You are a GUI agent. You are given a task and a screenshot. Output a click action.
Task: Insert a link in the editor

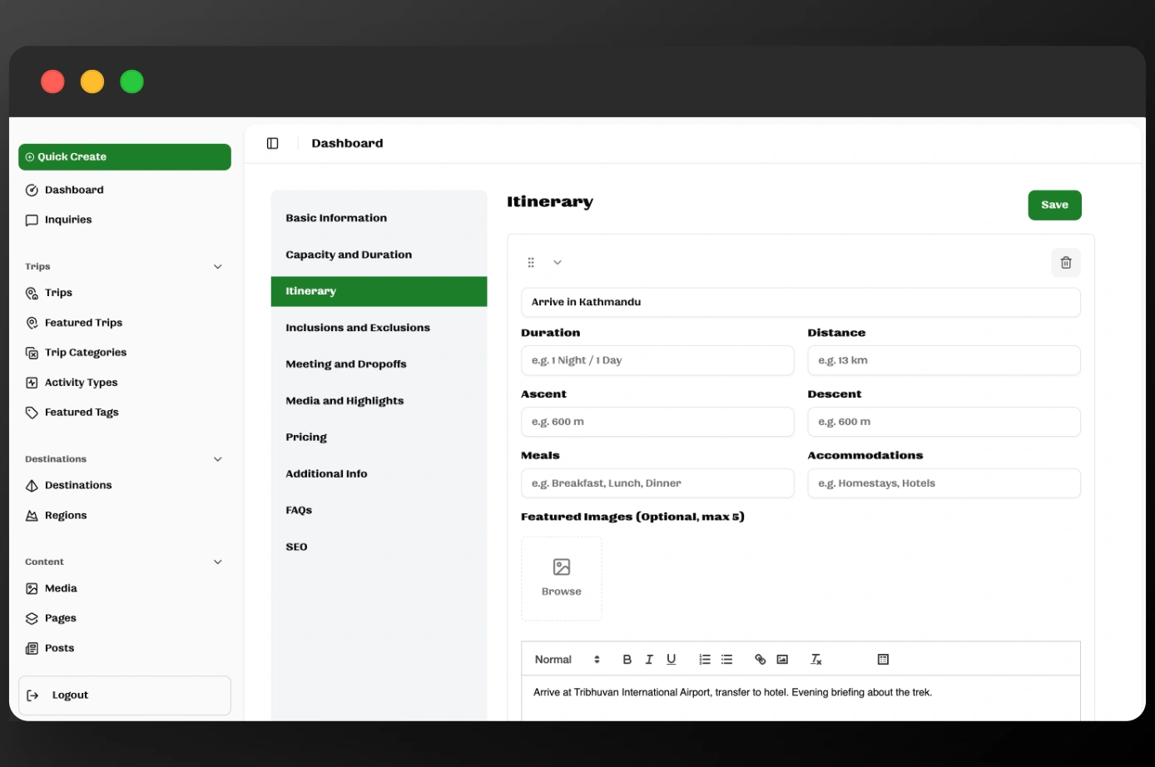coord(761,660)
